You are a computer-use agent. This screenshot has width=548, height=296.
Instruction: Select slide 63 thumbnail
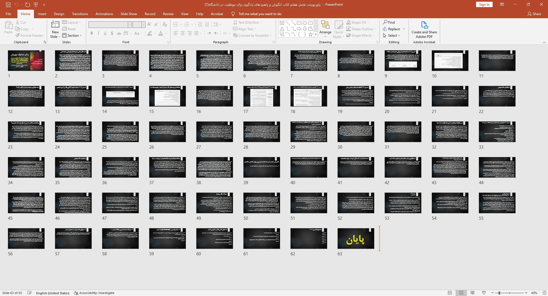[x=356, y=239]
